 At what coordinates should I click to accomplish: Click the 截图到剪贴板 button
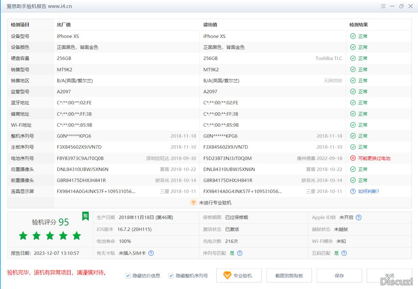(289, 276)
